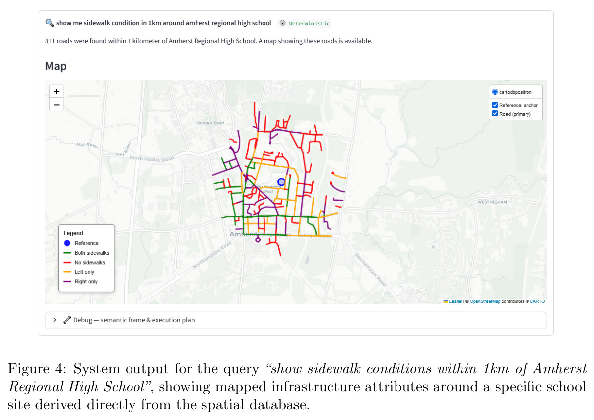The image size is (594, 420).
Task: Click the Both sidewalks legend label
Action: click(92, 253)
